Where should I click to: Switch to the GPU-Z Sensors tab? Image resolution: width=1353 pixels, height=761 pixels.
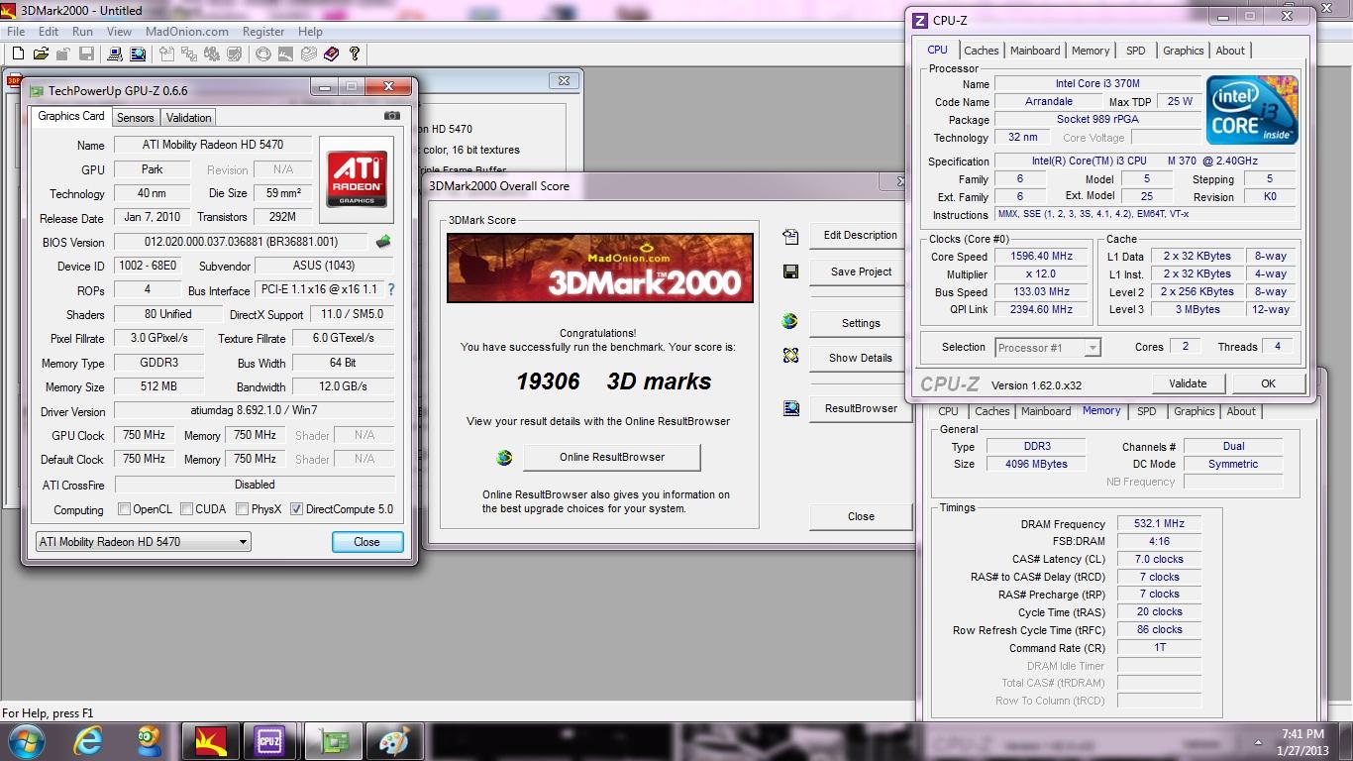tap(136, 118)
